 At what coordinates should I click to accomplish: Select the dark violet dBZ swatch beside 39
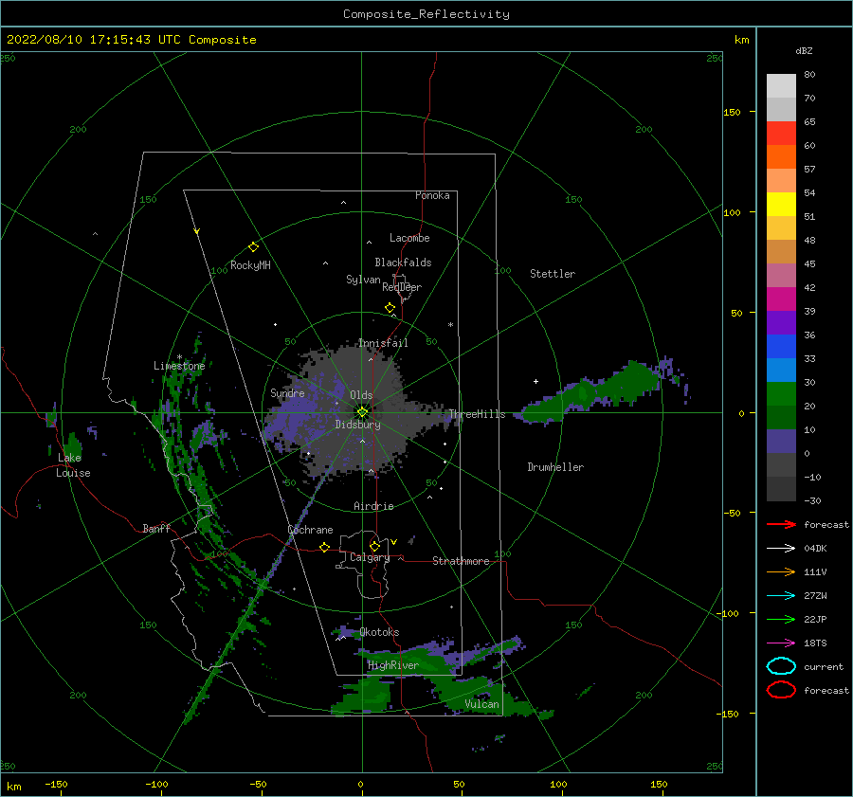[781, 322]
